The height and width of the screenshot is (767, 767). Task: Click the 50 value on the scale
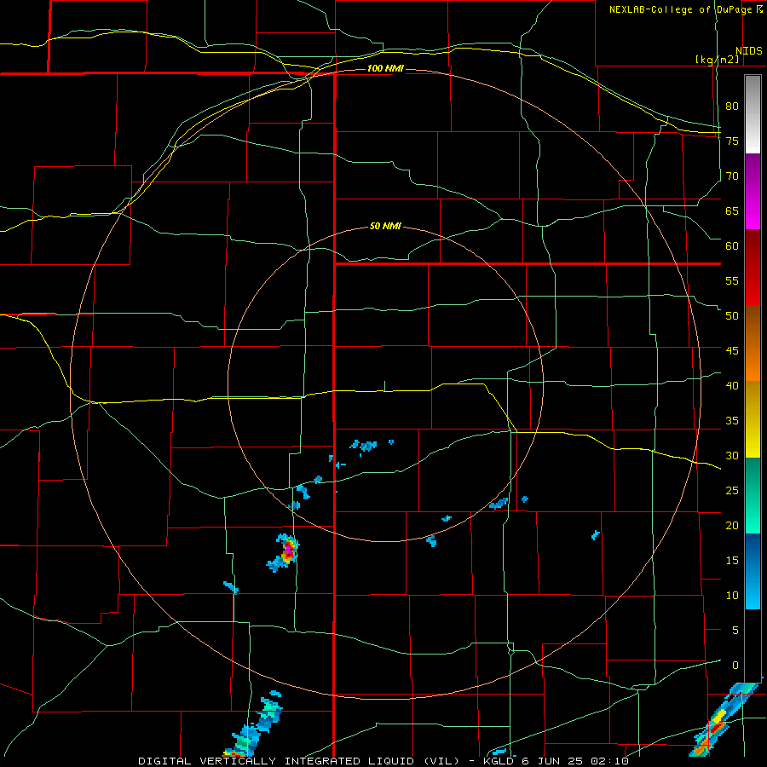click(732, 315)
